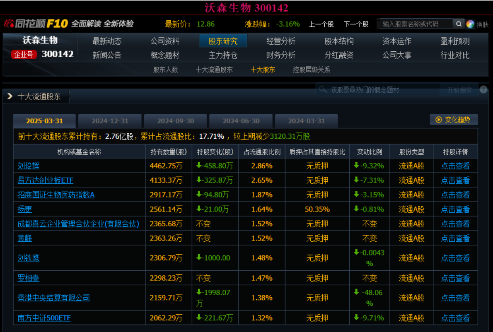Focus the hot concept search field

tap(377, 90)
